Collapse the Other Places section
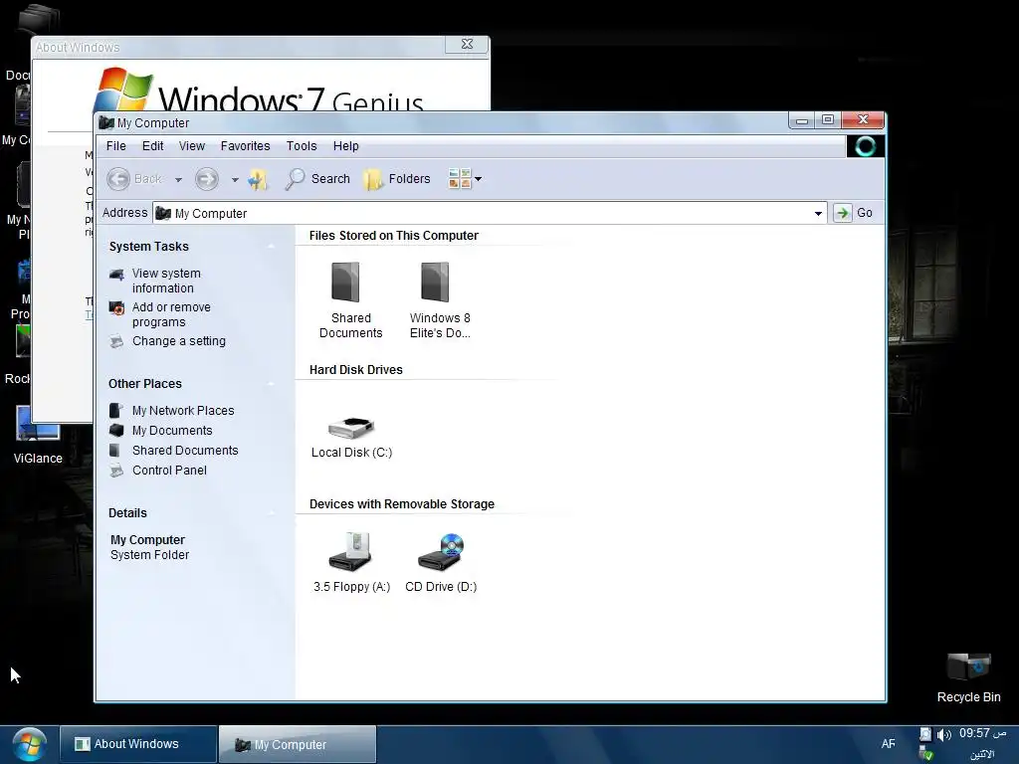The height and width of the screenshot is (764, 1019). (271, 384)
